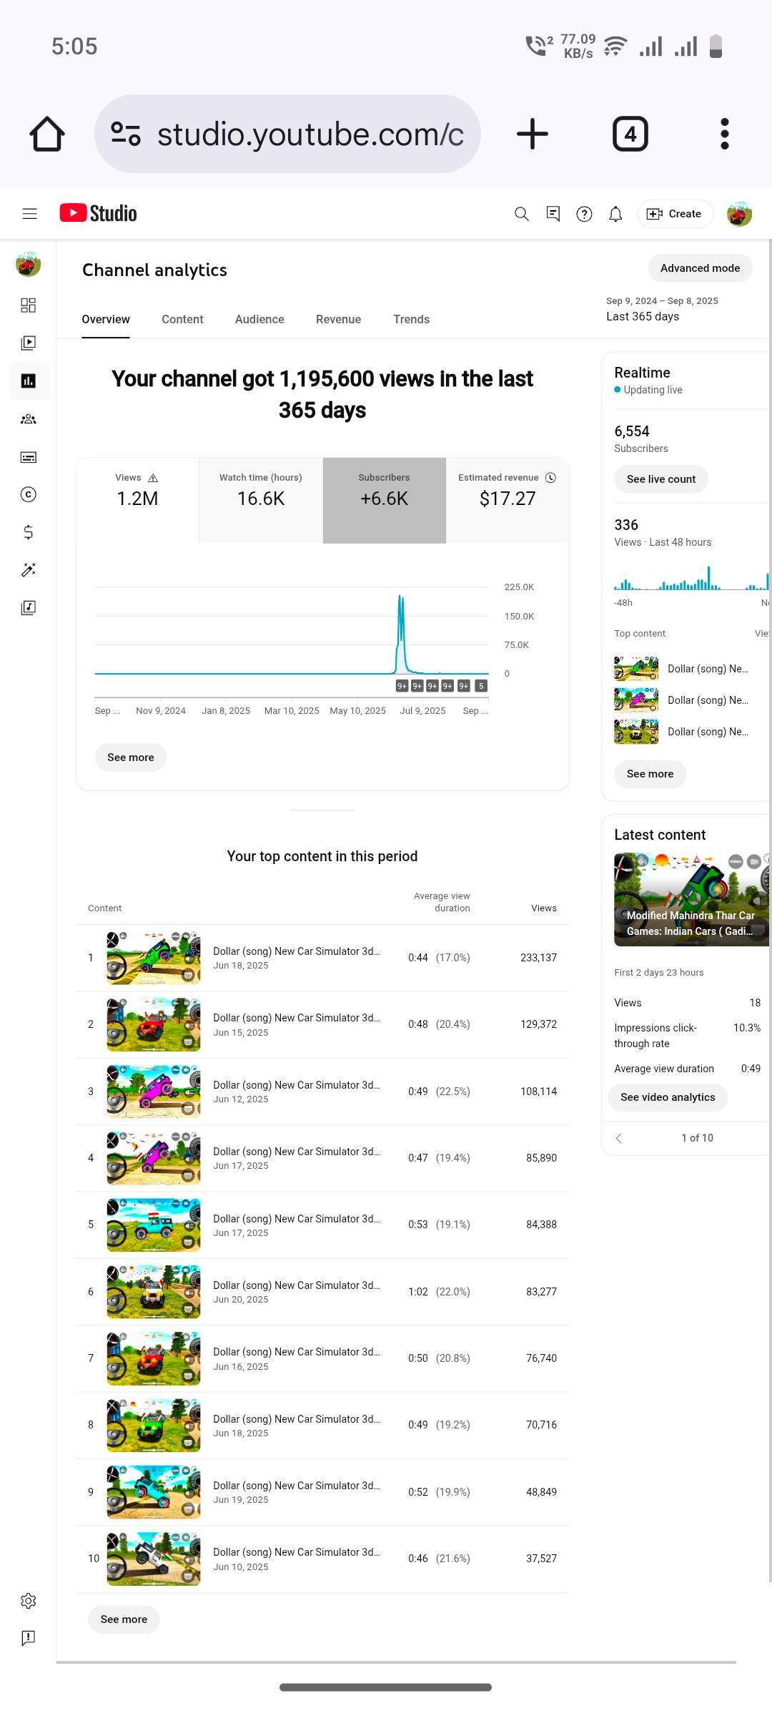Open Community icon in sidebar

pos(29,419)
